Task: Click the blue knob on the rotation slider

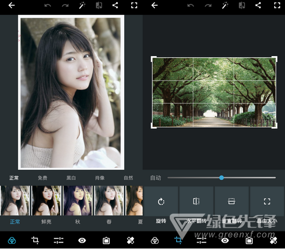Action: pyautogui.click(x=221, y=178)
